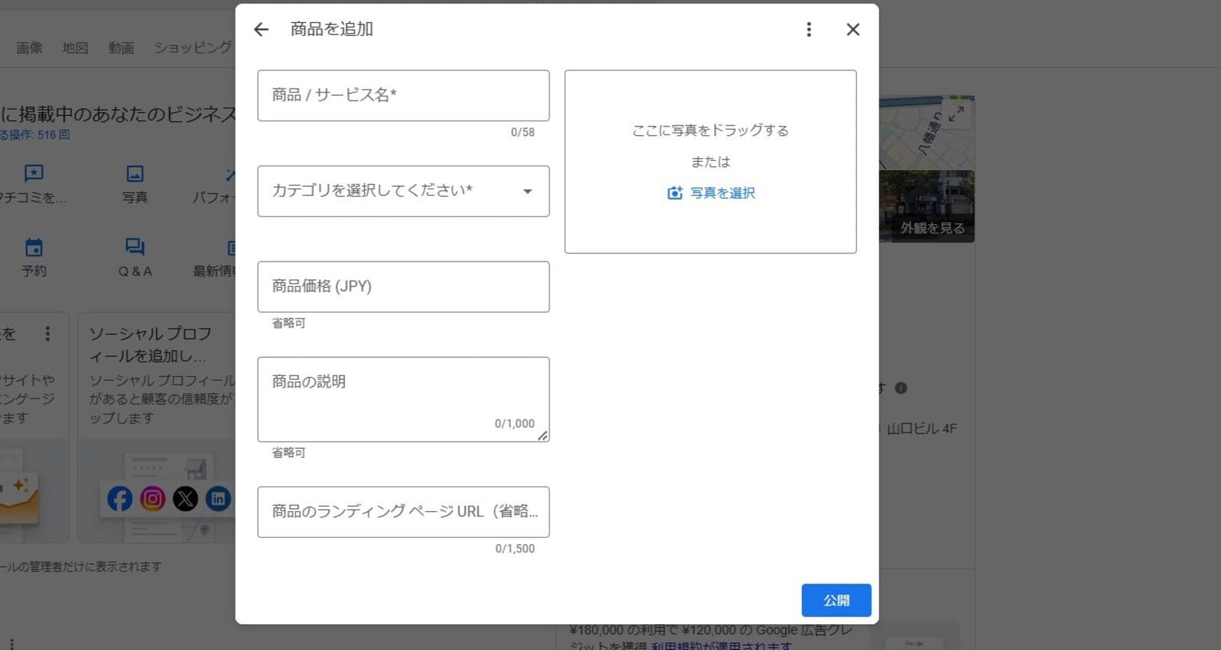Click the ソーシャル プロフィールを追加 card title
The width and height of the screenshot is (1221, 650).
tap(150, 345)
